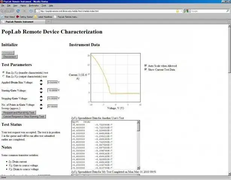231x180 pixels.
Task: Go to the Firefox home page icon
Action: coord(31,11)
